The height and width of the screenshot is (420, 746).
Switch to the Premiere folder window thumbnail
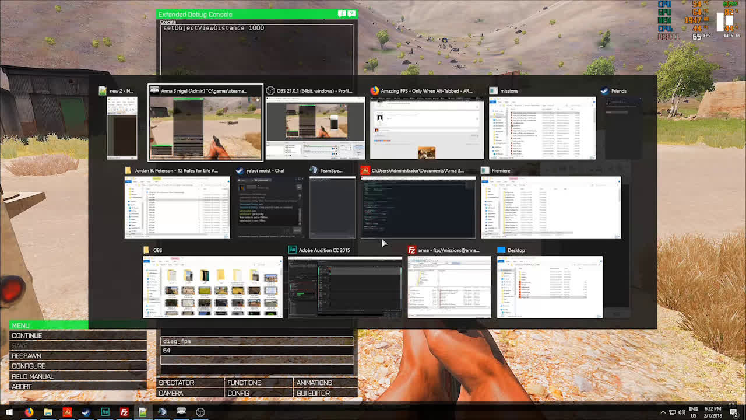pos(551,207)
